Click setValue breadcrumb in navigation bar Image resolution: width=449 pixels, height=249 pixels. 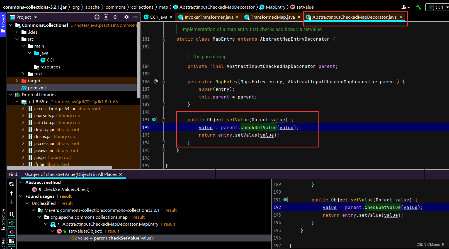click(x=302, y=7)
